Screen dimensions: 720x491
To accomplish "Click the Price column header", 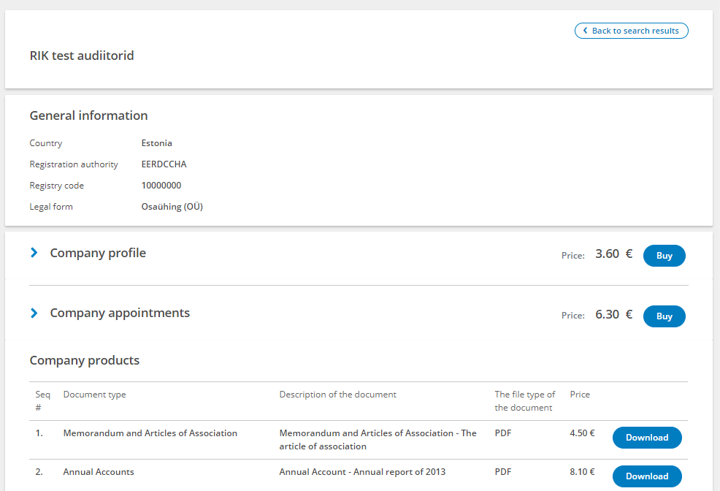I will coord(580,395).
